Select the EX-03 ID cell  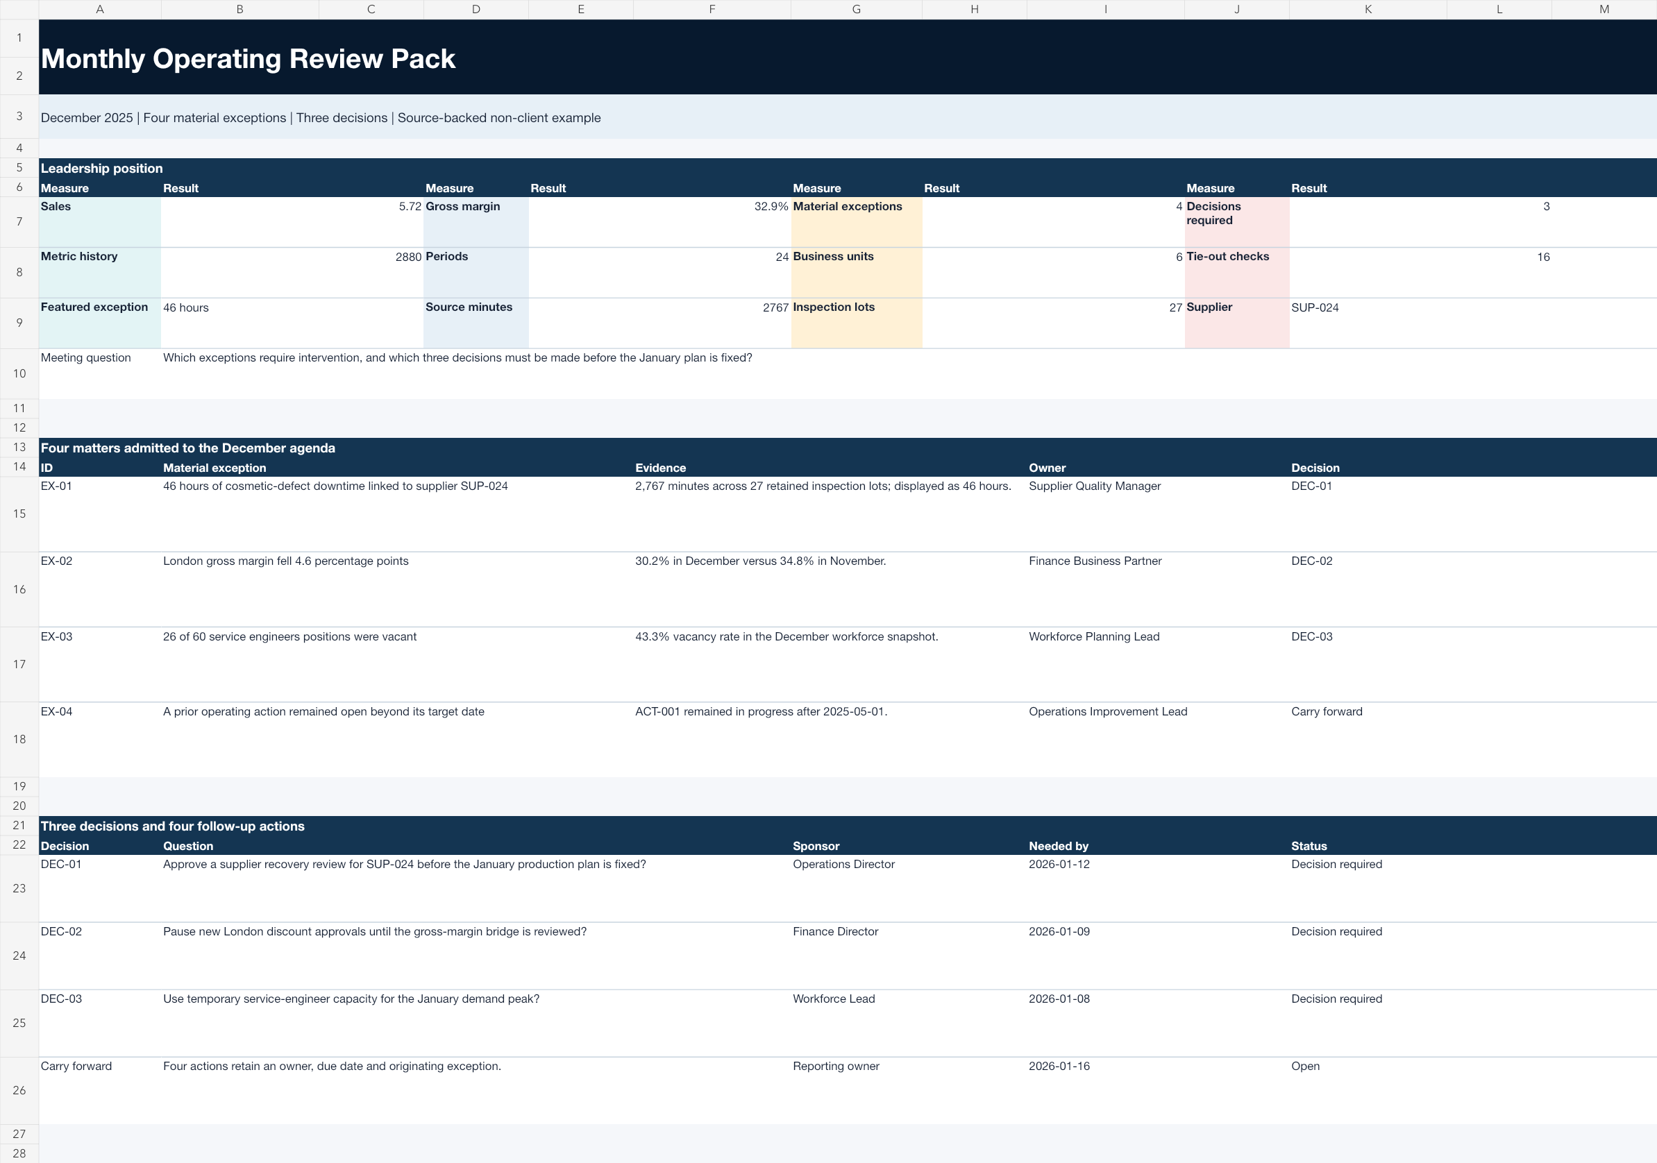click(99, 665)
